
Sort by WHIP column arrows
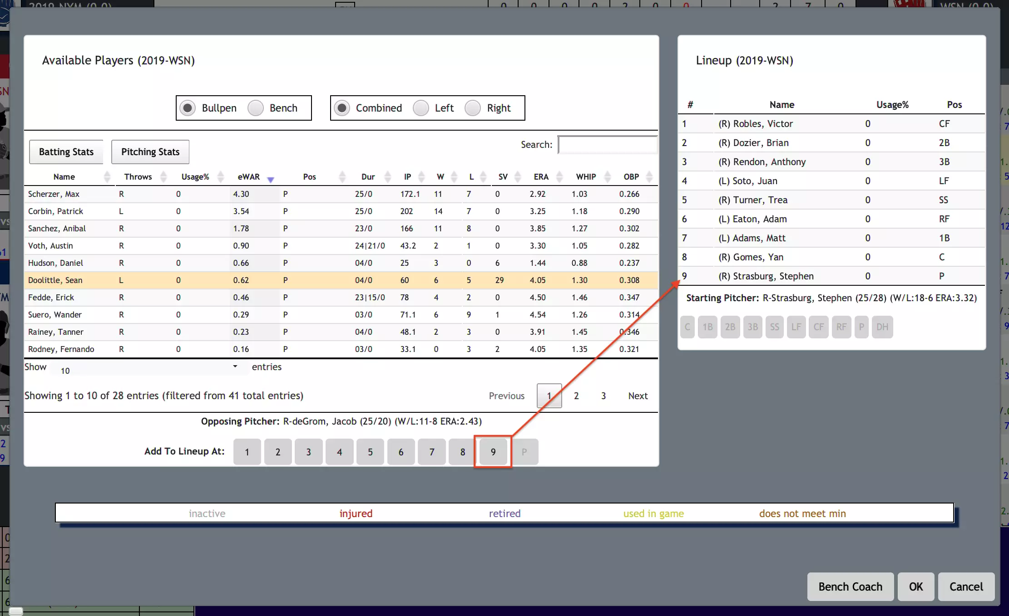click(x=608, y=177)
